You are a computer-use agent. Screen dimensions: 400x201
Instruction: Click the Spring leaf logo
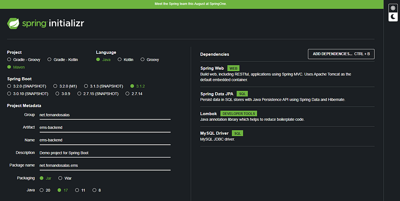(13, 23)
